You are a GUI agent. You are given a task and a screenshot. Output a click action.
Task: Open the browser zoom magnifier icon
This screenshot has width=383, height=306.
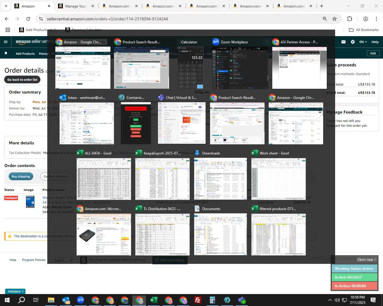tap(325, 19)
